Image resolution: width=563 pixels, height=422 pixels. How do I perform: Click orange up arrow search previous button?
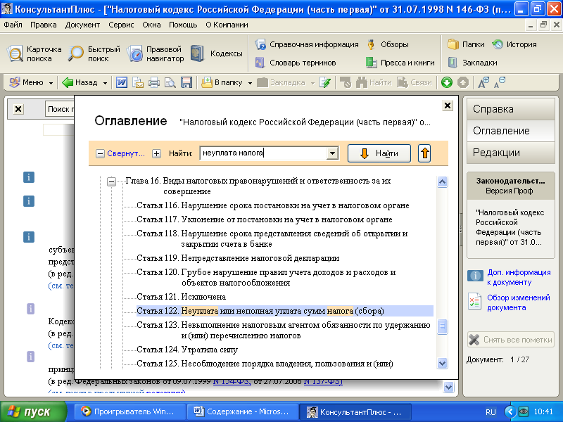(x=424, y=153)
